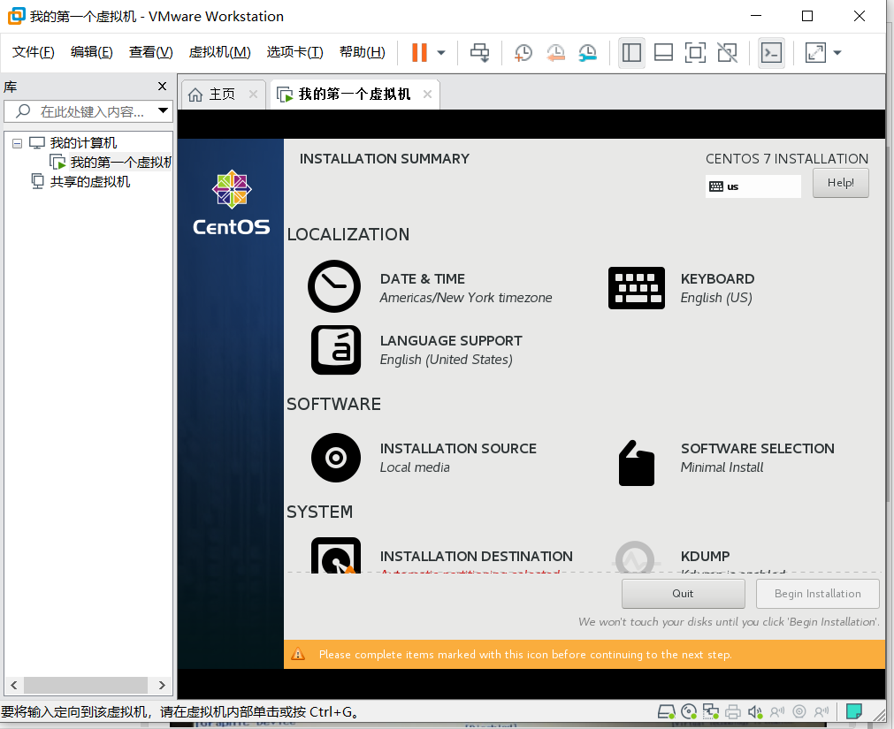
Task: Open the 帮助(H) menu
Action: [x=362, y=52]
